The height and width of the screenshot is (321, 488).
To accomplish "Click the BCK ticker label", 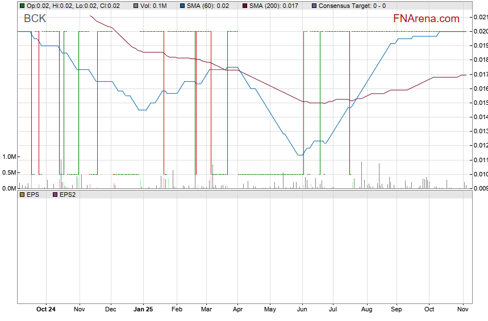I will pyautogui.click(x=35, y=19).
